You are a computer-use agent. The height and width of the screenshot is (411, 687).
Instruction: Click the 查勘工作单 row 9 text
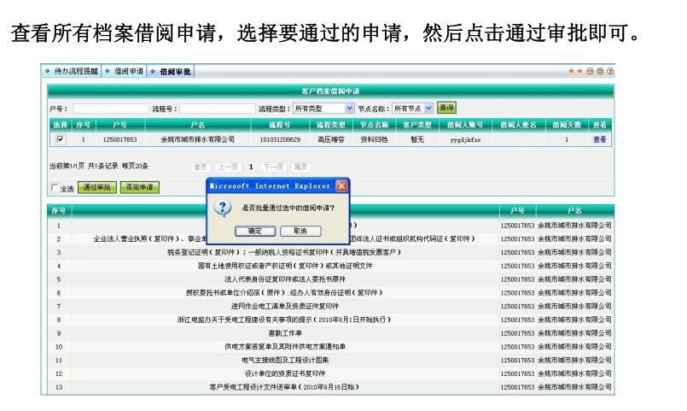tap(285, 333)
